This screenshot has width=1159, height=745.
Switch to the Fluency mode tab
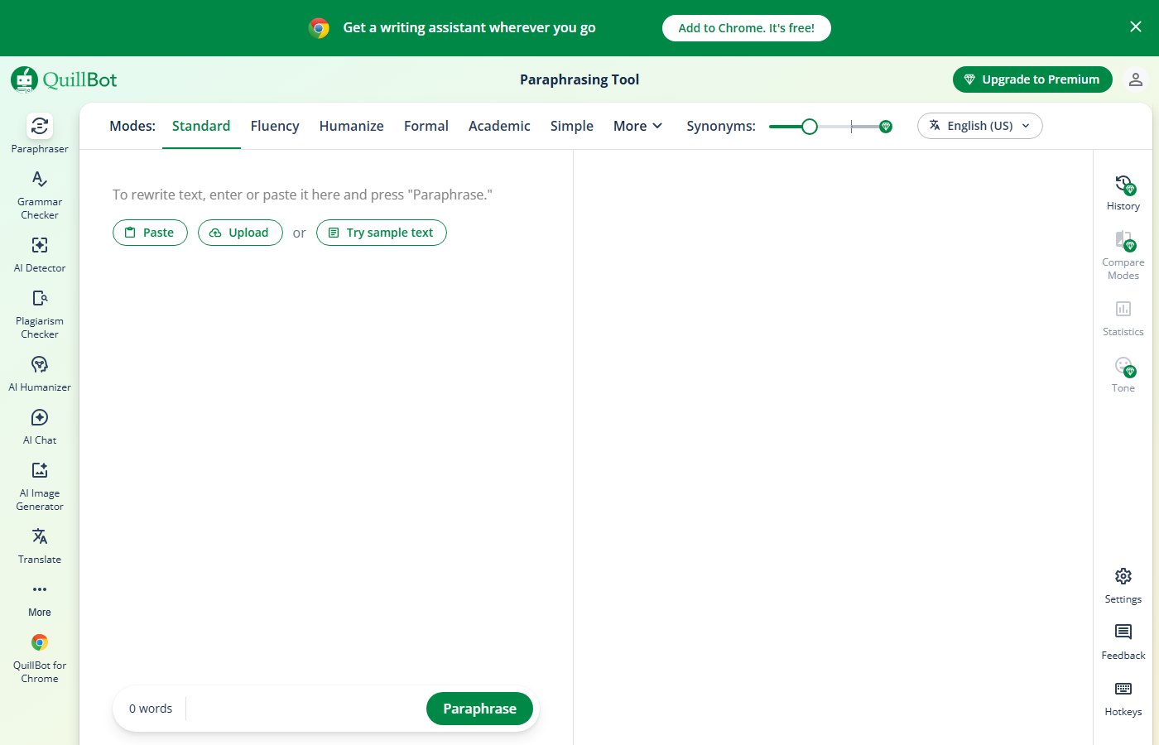[x=274, y=125]
